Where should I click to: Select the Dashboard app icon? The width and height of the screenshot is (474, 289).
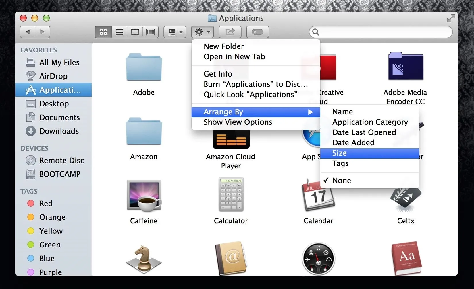tap(318, 259)
